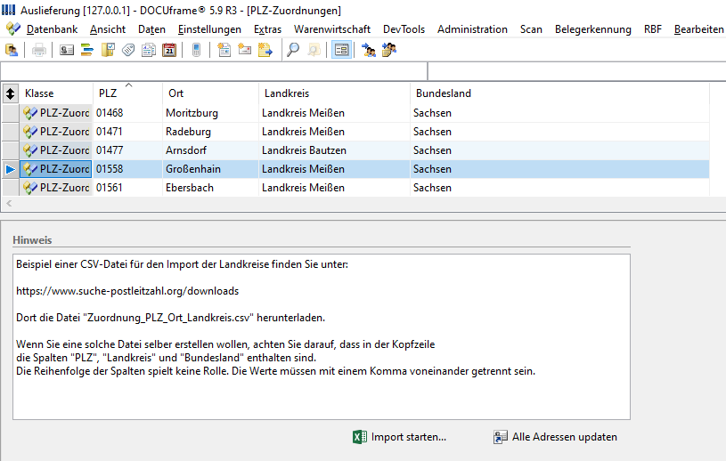This screenshot has height=461, width=726.
Task: Sort by the PLZ column header
Action: point(127,93)
